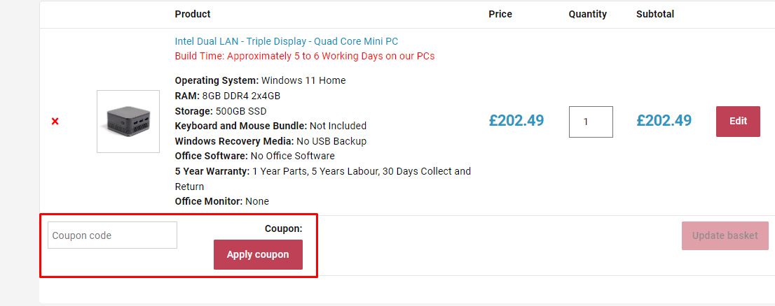Click the red Build Time notice text
The height and width of the screenshot is (306, 775).
[304, 56]
